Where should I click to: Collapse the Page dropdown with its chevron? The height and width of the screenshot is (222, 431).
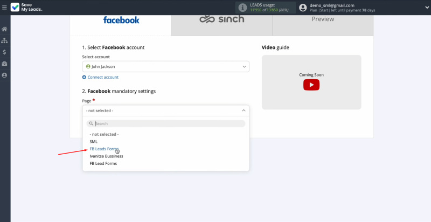(244, 110)
